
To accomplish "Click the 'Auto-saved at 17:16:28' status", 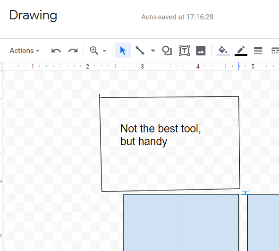I will coord(177,17).
